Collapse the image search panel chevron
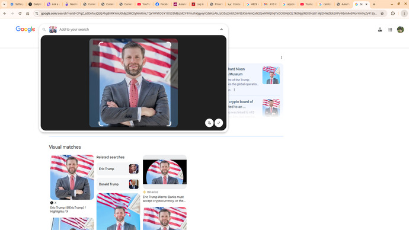This screenshot has height=230, width=409. click(222, 30)
